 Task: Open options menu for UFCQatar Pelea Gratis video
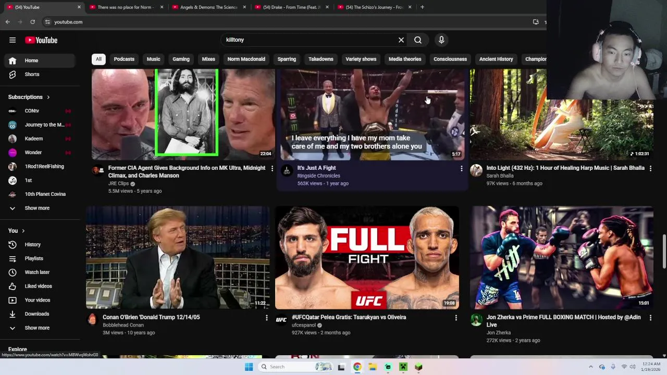455,317
